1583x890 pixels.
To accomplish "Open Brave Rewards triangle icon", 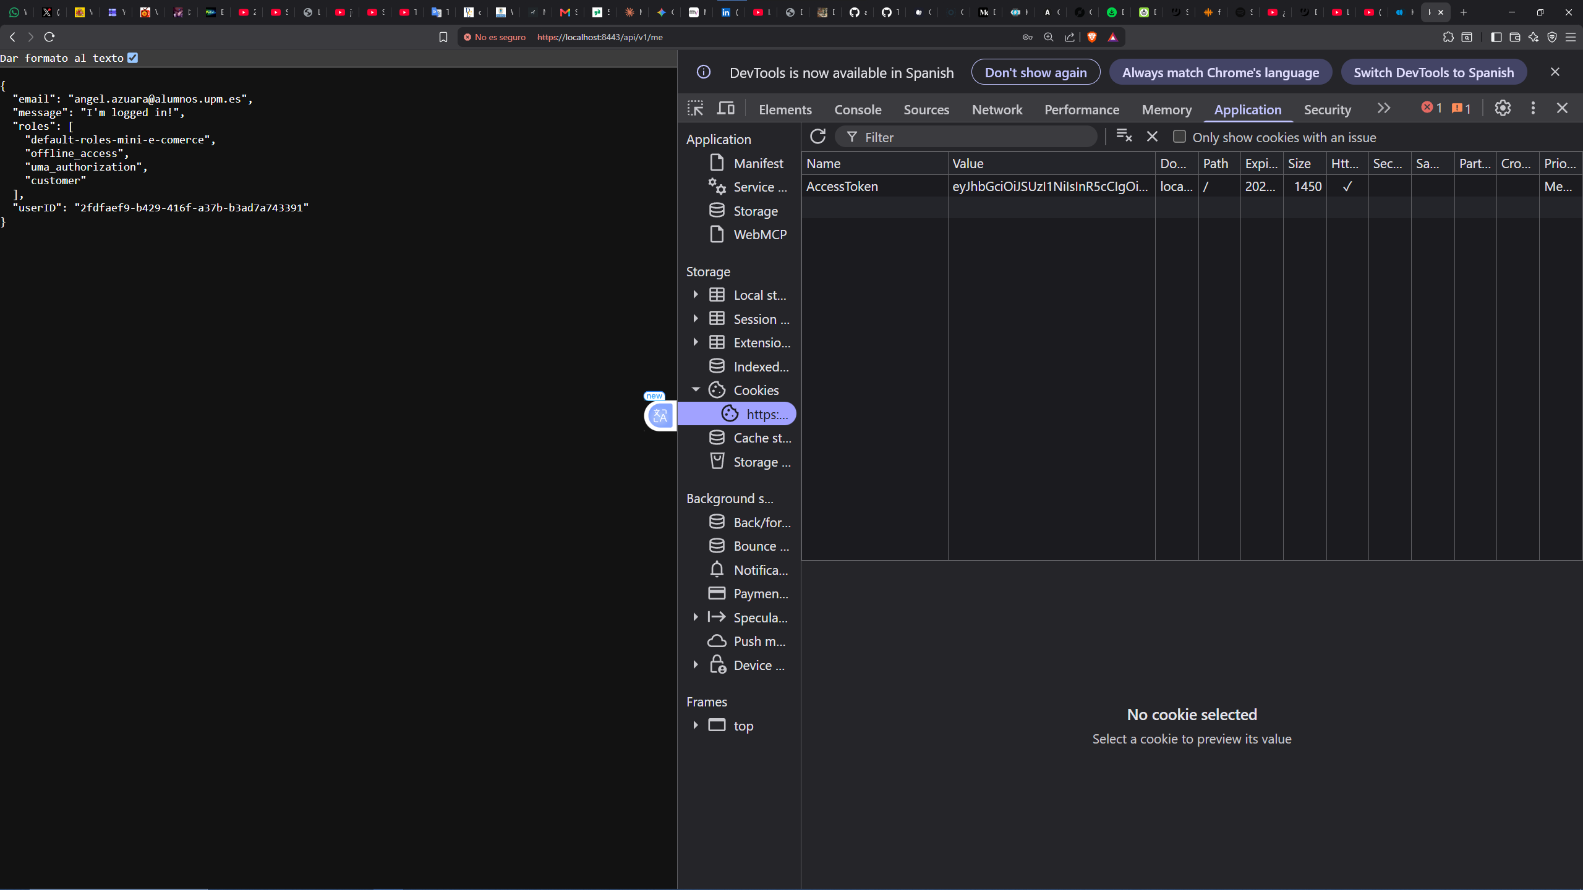I will [1112, 37].
